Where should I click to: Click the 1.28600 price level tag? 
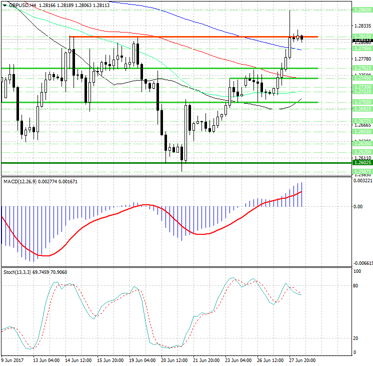click(361, 10)
